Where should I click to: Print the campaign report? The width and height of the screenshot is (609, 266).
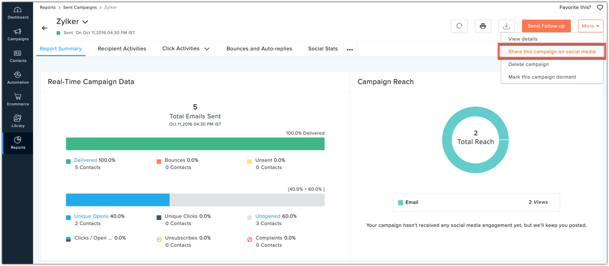pos(483,26)
